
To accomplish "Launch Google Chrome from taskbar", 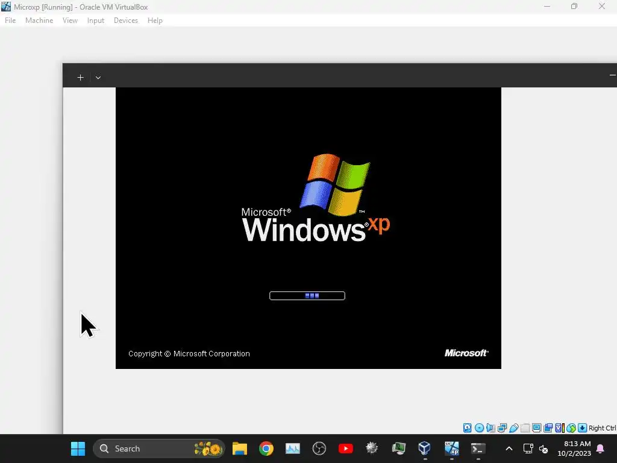I will (266, 449).
